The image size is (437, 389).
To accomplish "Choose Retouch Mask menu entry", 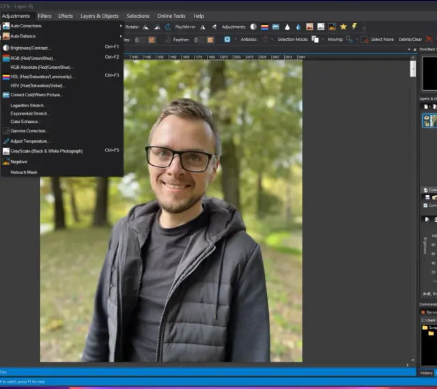I will 62,172.
